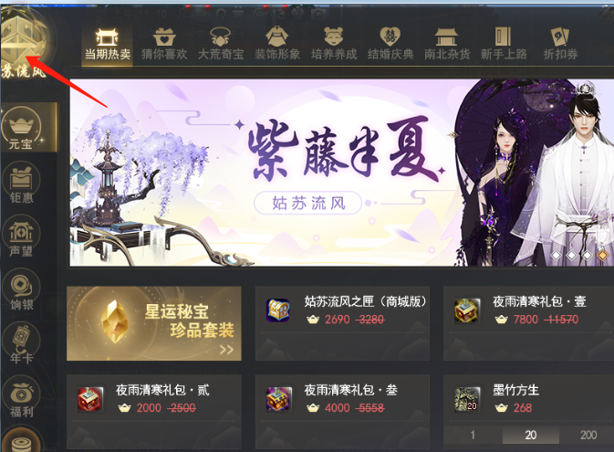
Task: Open the 声望 reputation shop icon
Action: (22, 236)
